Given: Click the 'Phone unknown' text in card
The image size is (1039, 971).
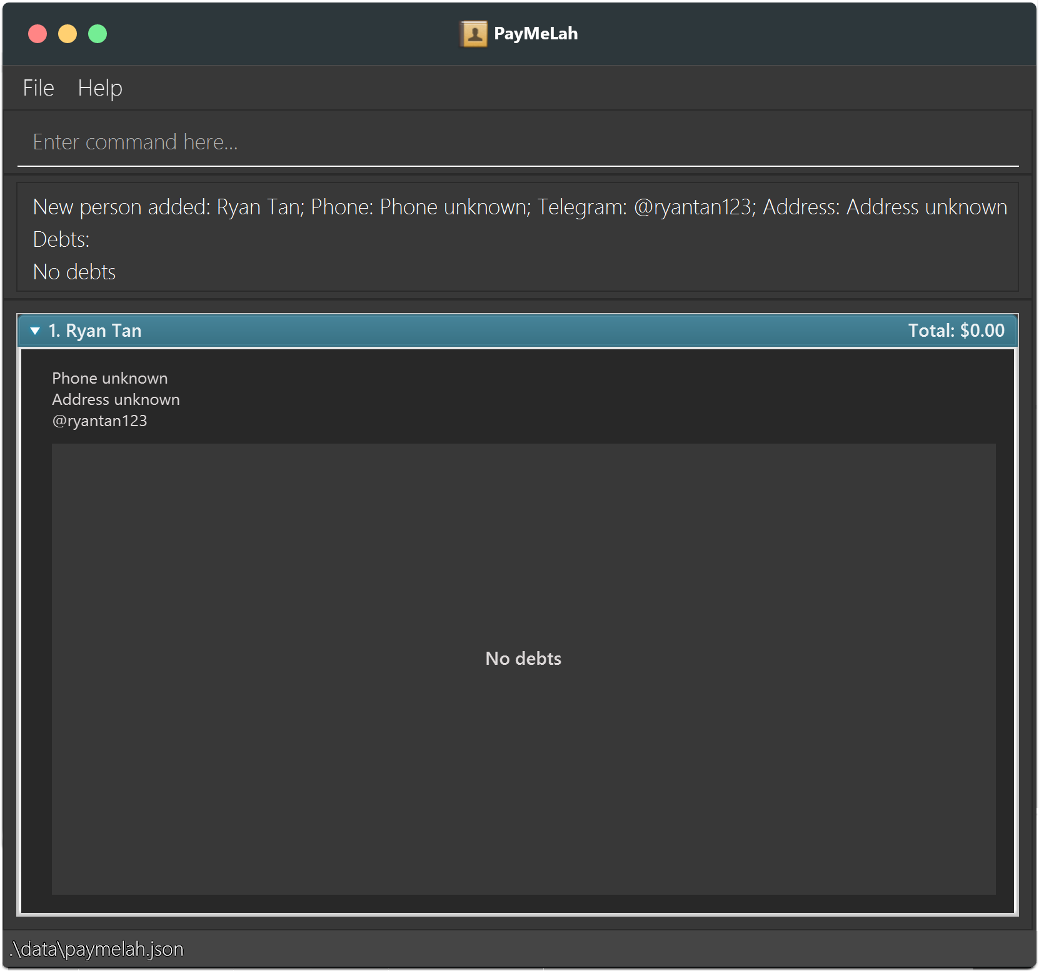Looking at the screenshot, I should (110, 378).
